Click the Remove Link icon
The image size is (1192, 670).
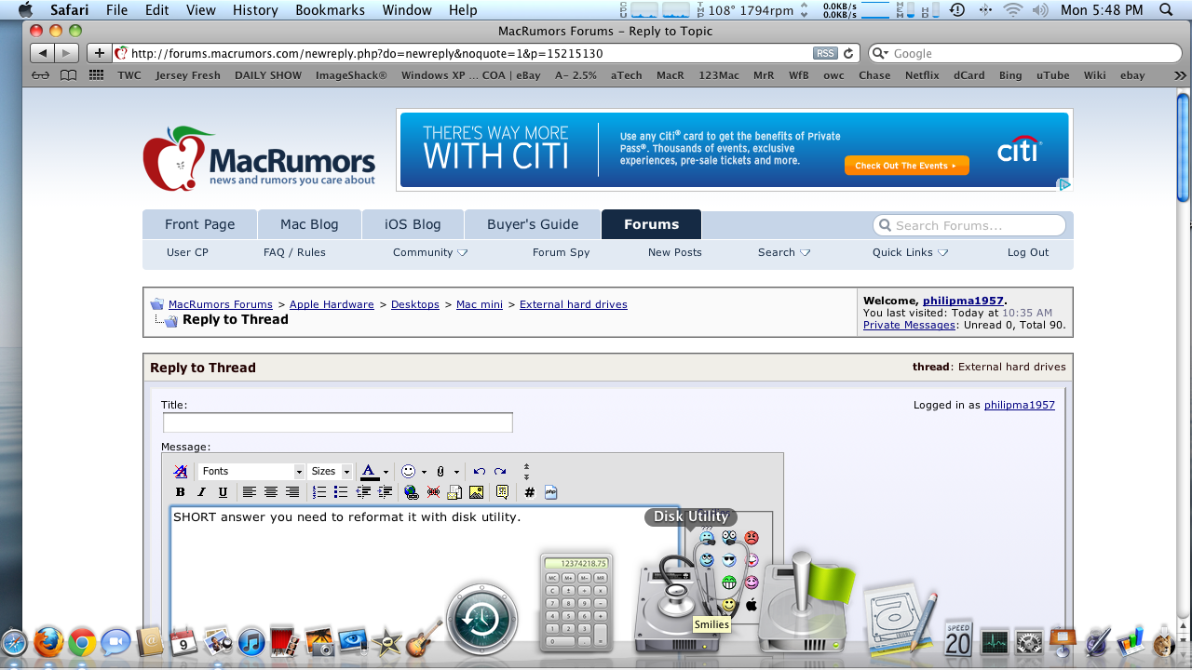click(x=433, y=492)
